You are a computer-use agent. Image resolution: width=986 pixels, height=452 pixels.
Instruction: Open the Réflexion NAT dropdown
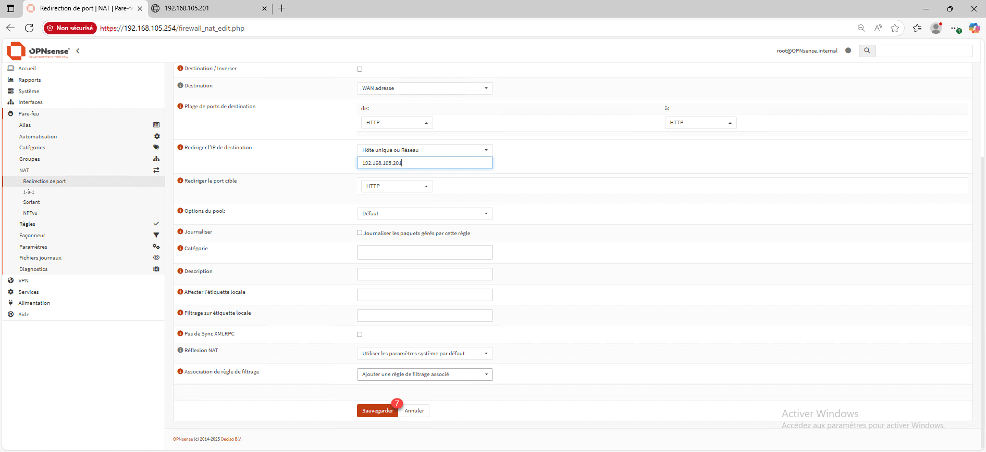(x=424, y=354)
